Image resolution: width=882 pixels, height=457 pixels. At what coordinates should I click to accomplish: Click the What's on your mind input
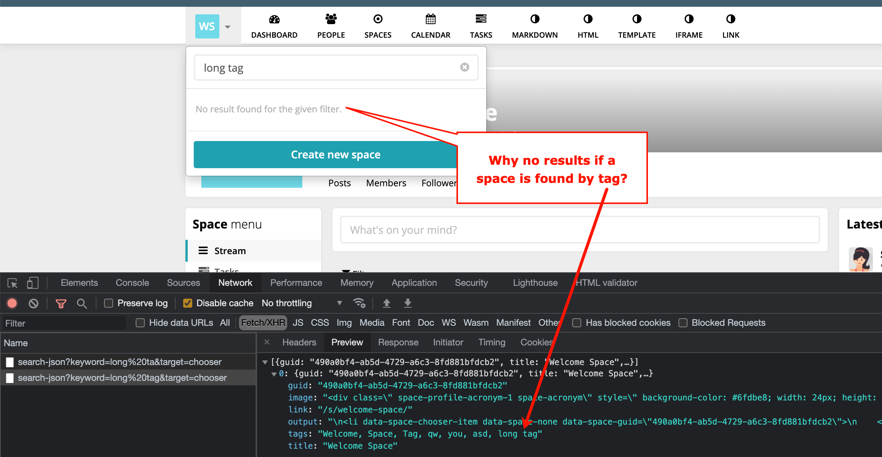580,230
